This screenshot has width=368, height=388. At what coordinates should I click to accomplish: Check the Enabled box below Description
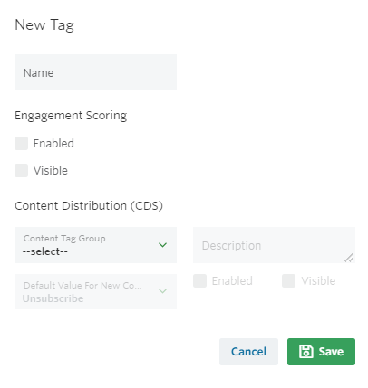tap(199, 280)
